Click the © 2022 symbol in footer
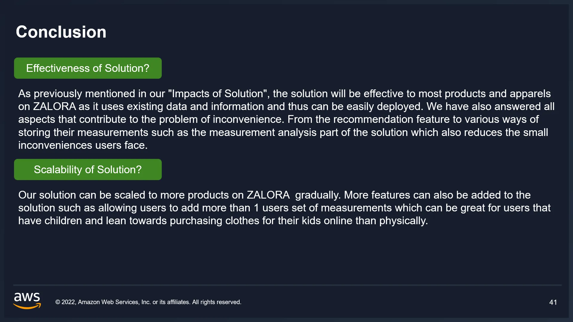573x322 pixels. click(x=66, y=302)
